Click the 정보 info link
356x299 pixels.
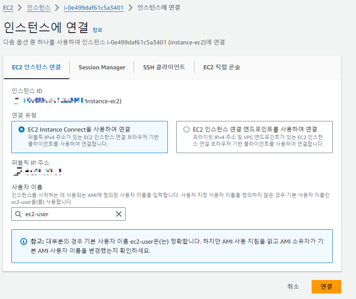click(x=97, y=30)
